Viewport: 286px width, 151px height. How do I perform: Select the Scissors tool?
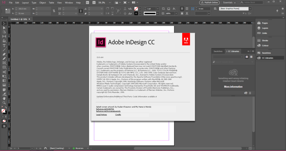(x=4, y=72)
